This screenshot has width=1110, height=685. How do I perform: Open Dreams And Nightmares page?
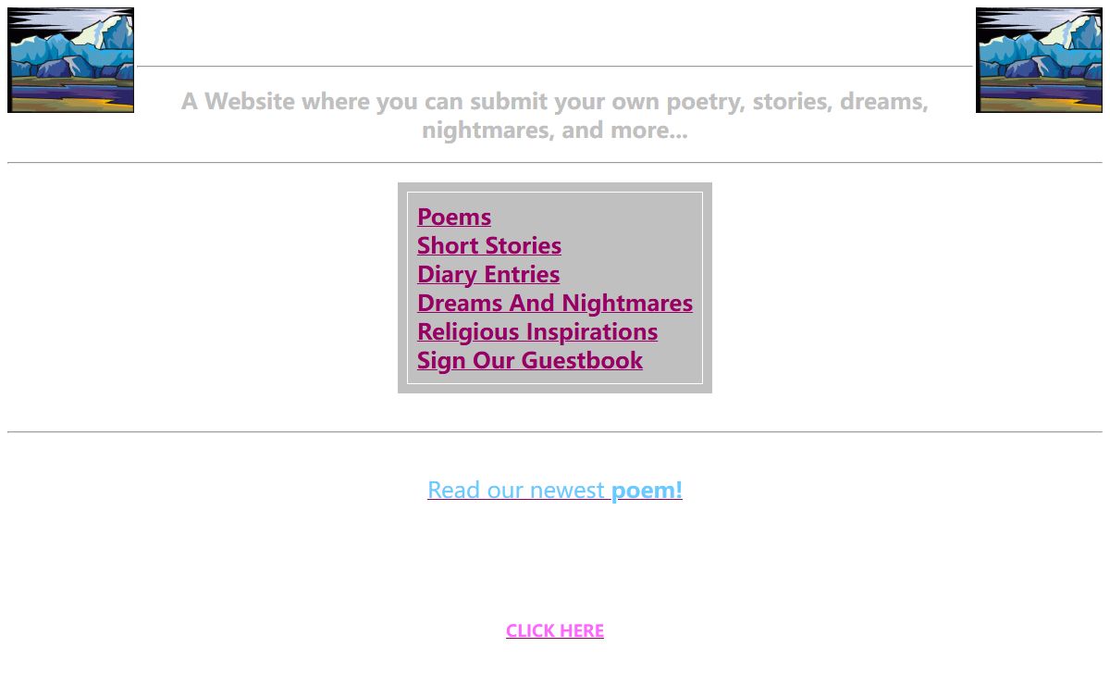(x=555, y=303)
